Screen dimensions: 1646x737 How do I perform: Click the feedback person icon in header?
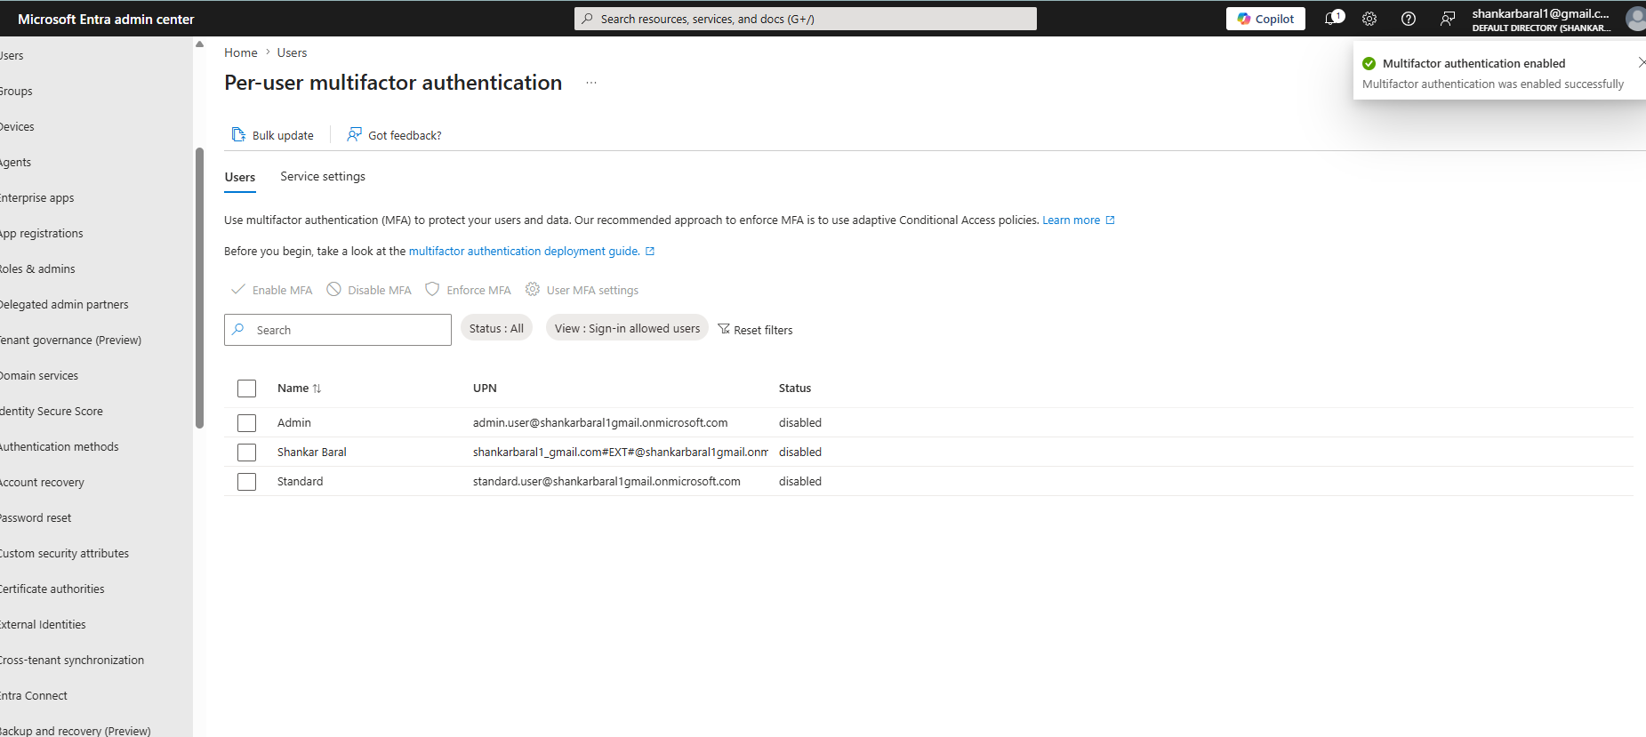coord(1448,19)
